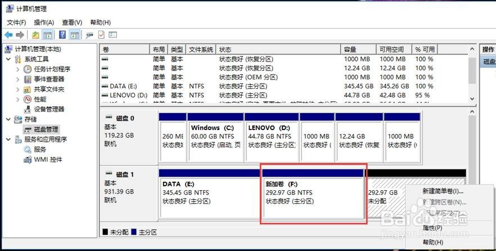Click the folder Up-one-level toolbar icon
Viewport: 496px width, 251px height.
[35, 35]
